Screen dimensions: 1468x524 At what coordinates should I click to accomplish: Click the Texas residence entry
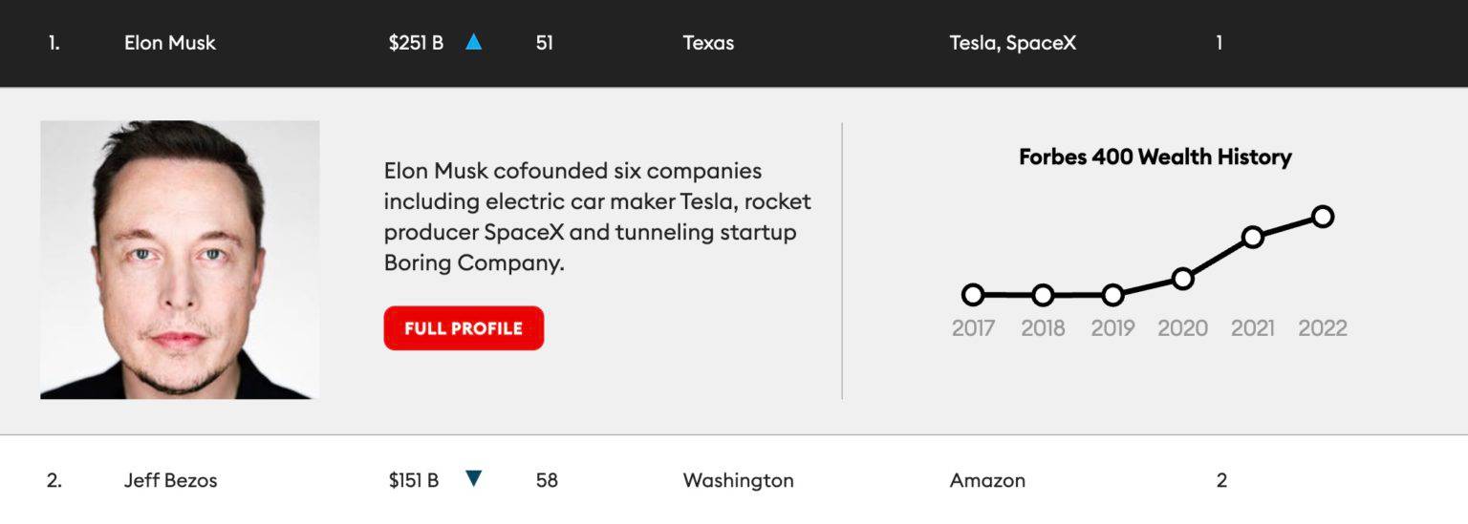click(708, 43)
